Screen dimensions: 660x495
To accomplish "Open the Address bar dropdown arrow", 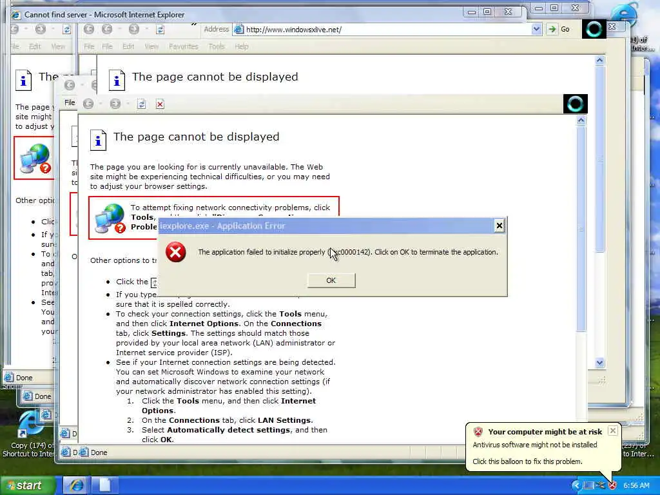I will coord(536,30).
